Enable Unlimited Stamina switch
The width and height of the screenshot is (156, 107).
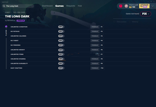(x=61, y=59)
